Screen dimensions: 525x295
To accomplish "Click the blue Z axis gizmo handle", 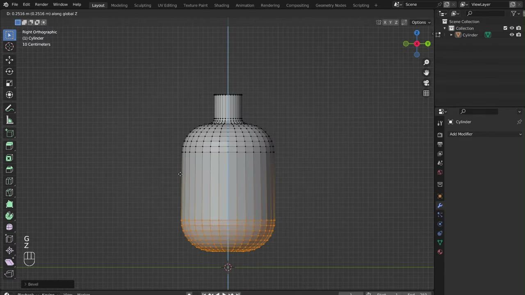I will 417,33.
